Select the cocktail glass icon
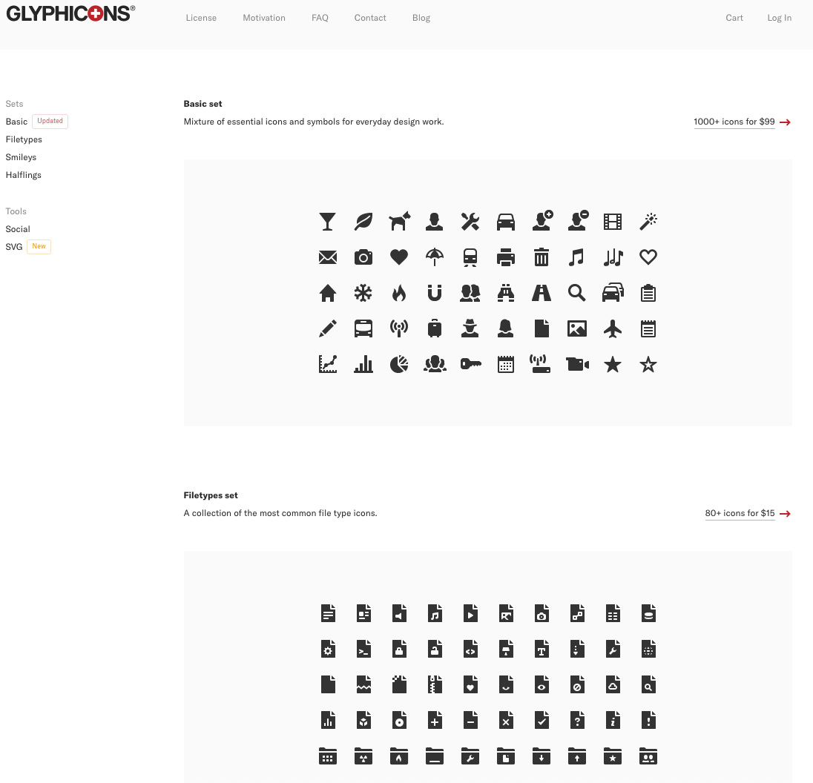Viewport: 813px width, 783px height. [x=327, y=221]
